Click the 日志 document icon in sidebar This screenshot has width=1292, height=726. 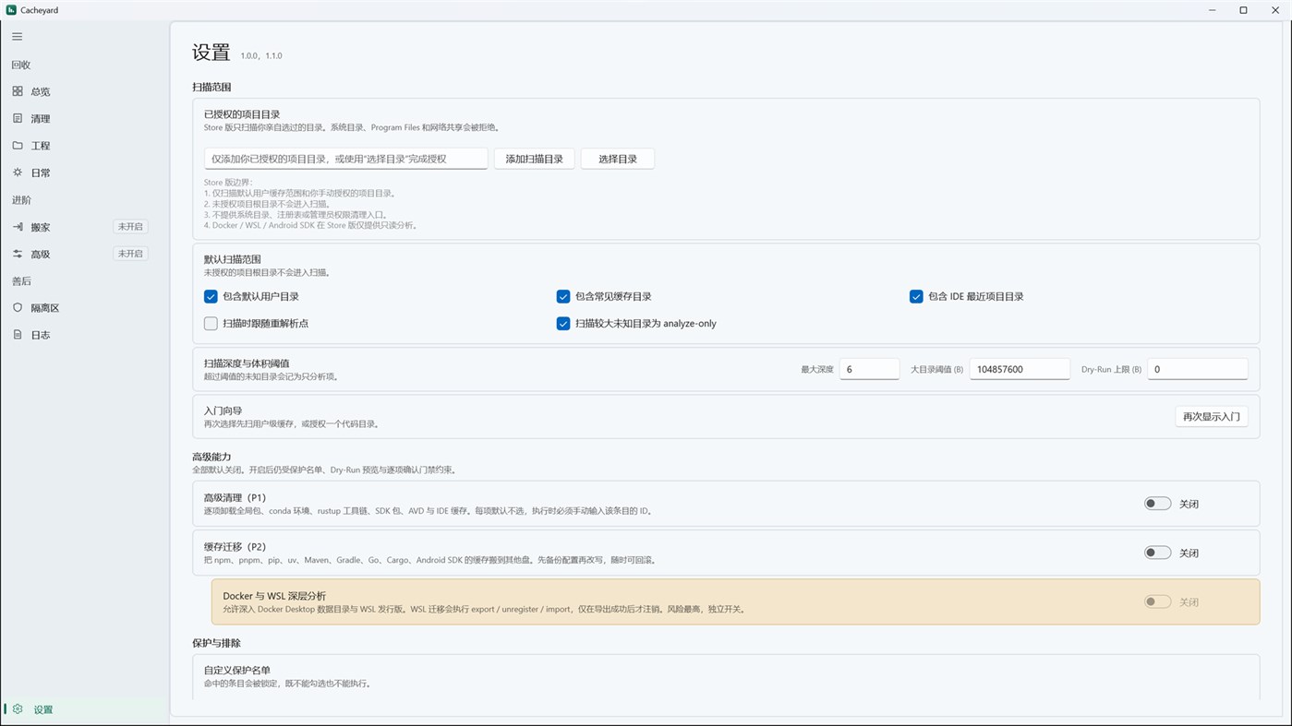coord(18,334)
